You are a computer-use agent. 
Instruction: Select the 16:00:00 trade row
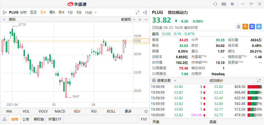(178, 115)
